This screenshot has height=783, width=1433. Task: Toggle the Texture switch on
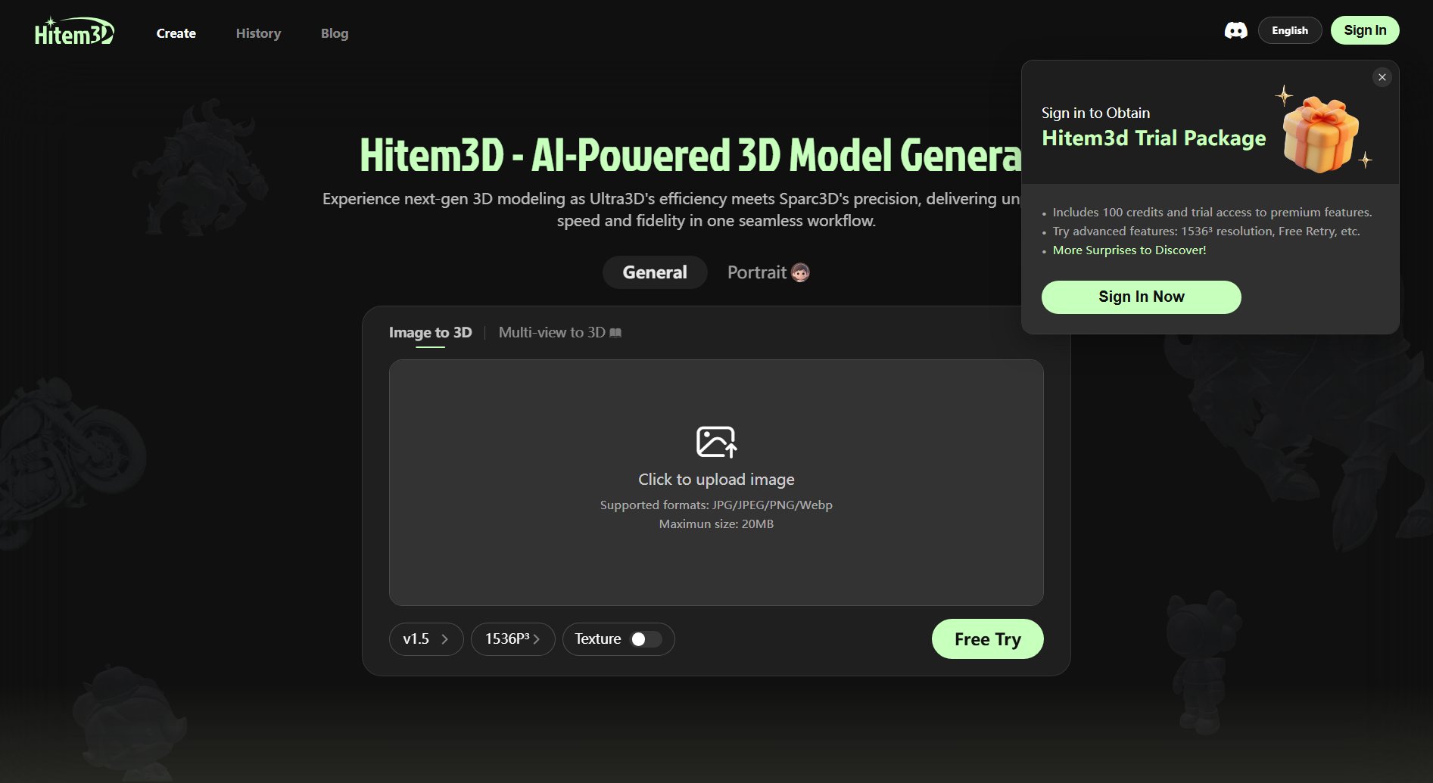646,639
